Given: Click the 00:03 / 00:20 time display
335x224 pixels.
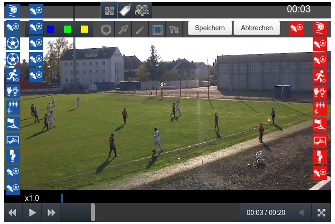Looking at the screenshot, I should click(266, 213).
